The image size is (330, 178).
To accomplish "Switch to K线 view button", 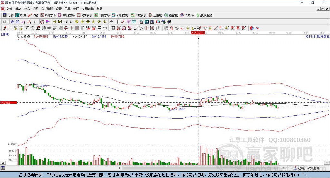I will coord(33,15).
